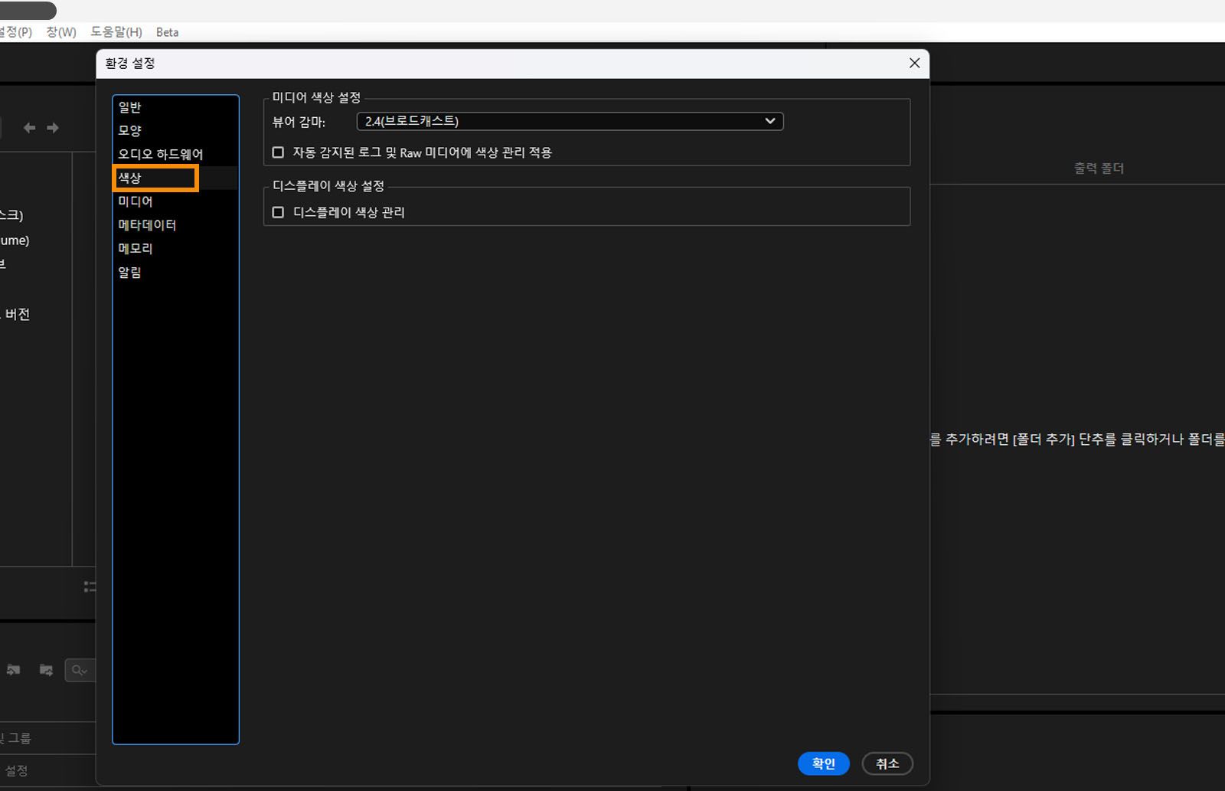
Task: Click the 버전 entry in the background panel
Action: click(x=15, y=314)
